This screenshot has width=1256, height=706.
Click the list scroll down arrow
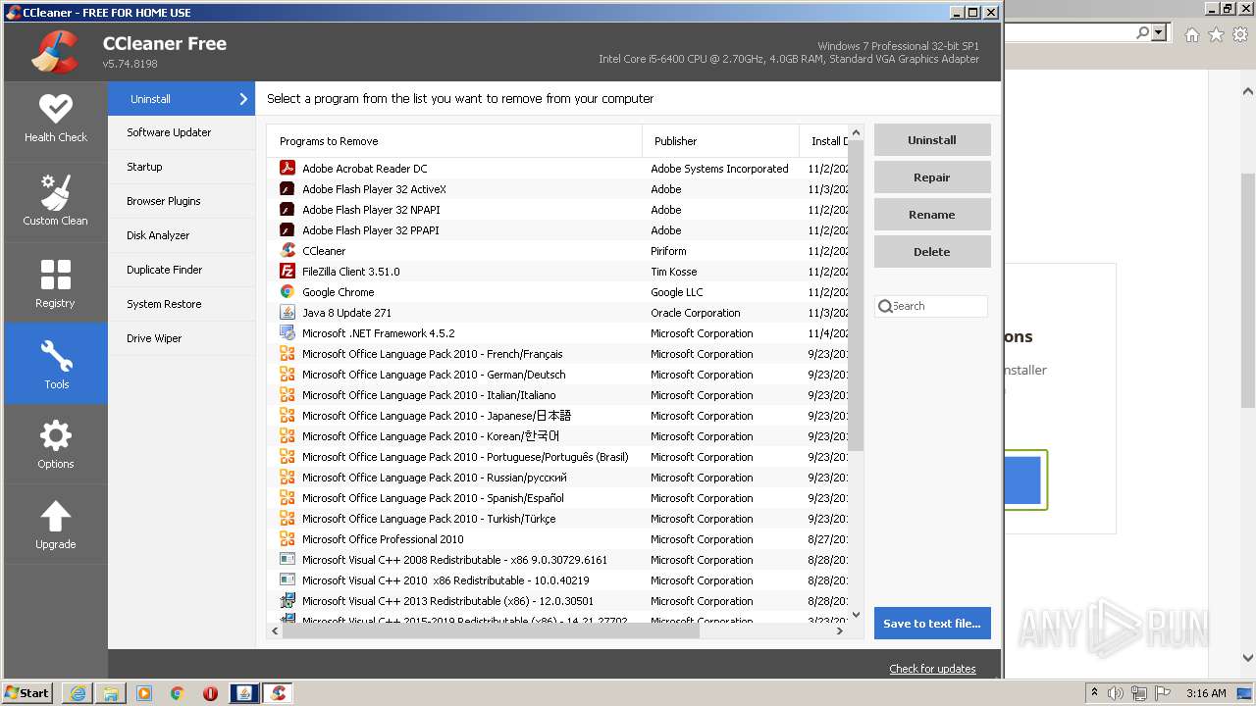(856, 615)
